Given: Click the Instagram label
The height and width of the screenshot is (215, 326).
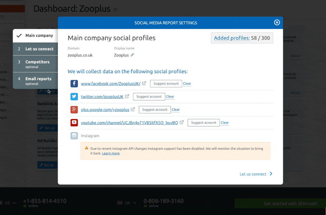Looking at the screenshot, I should (90, 136).
